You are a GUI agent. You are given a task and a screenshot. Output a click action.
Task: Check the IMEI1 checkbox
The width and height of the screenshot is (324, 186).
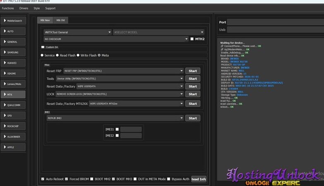[x=117, y=129]
